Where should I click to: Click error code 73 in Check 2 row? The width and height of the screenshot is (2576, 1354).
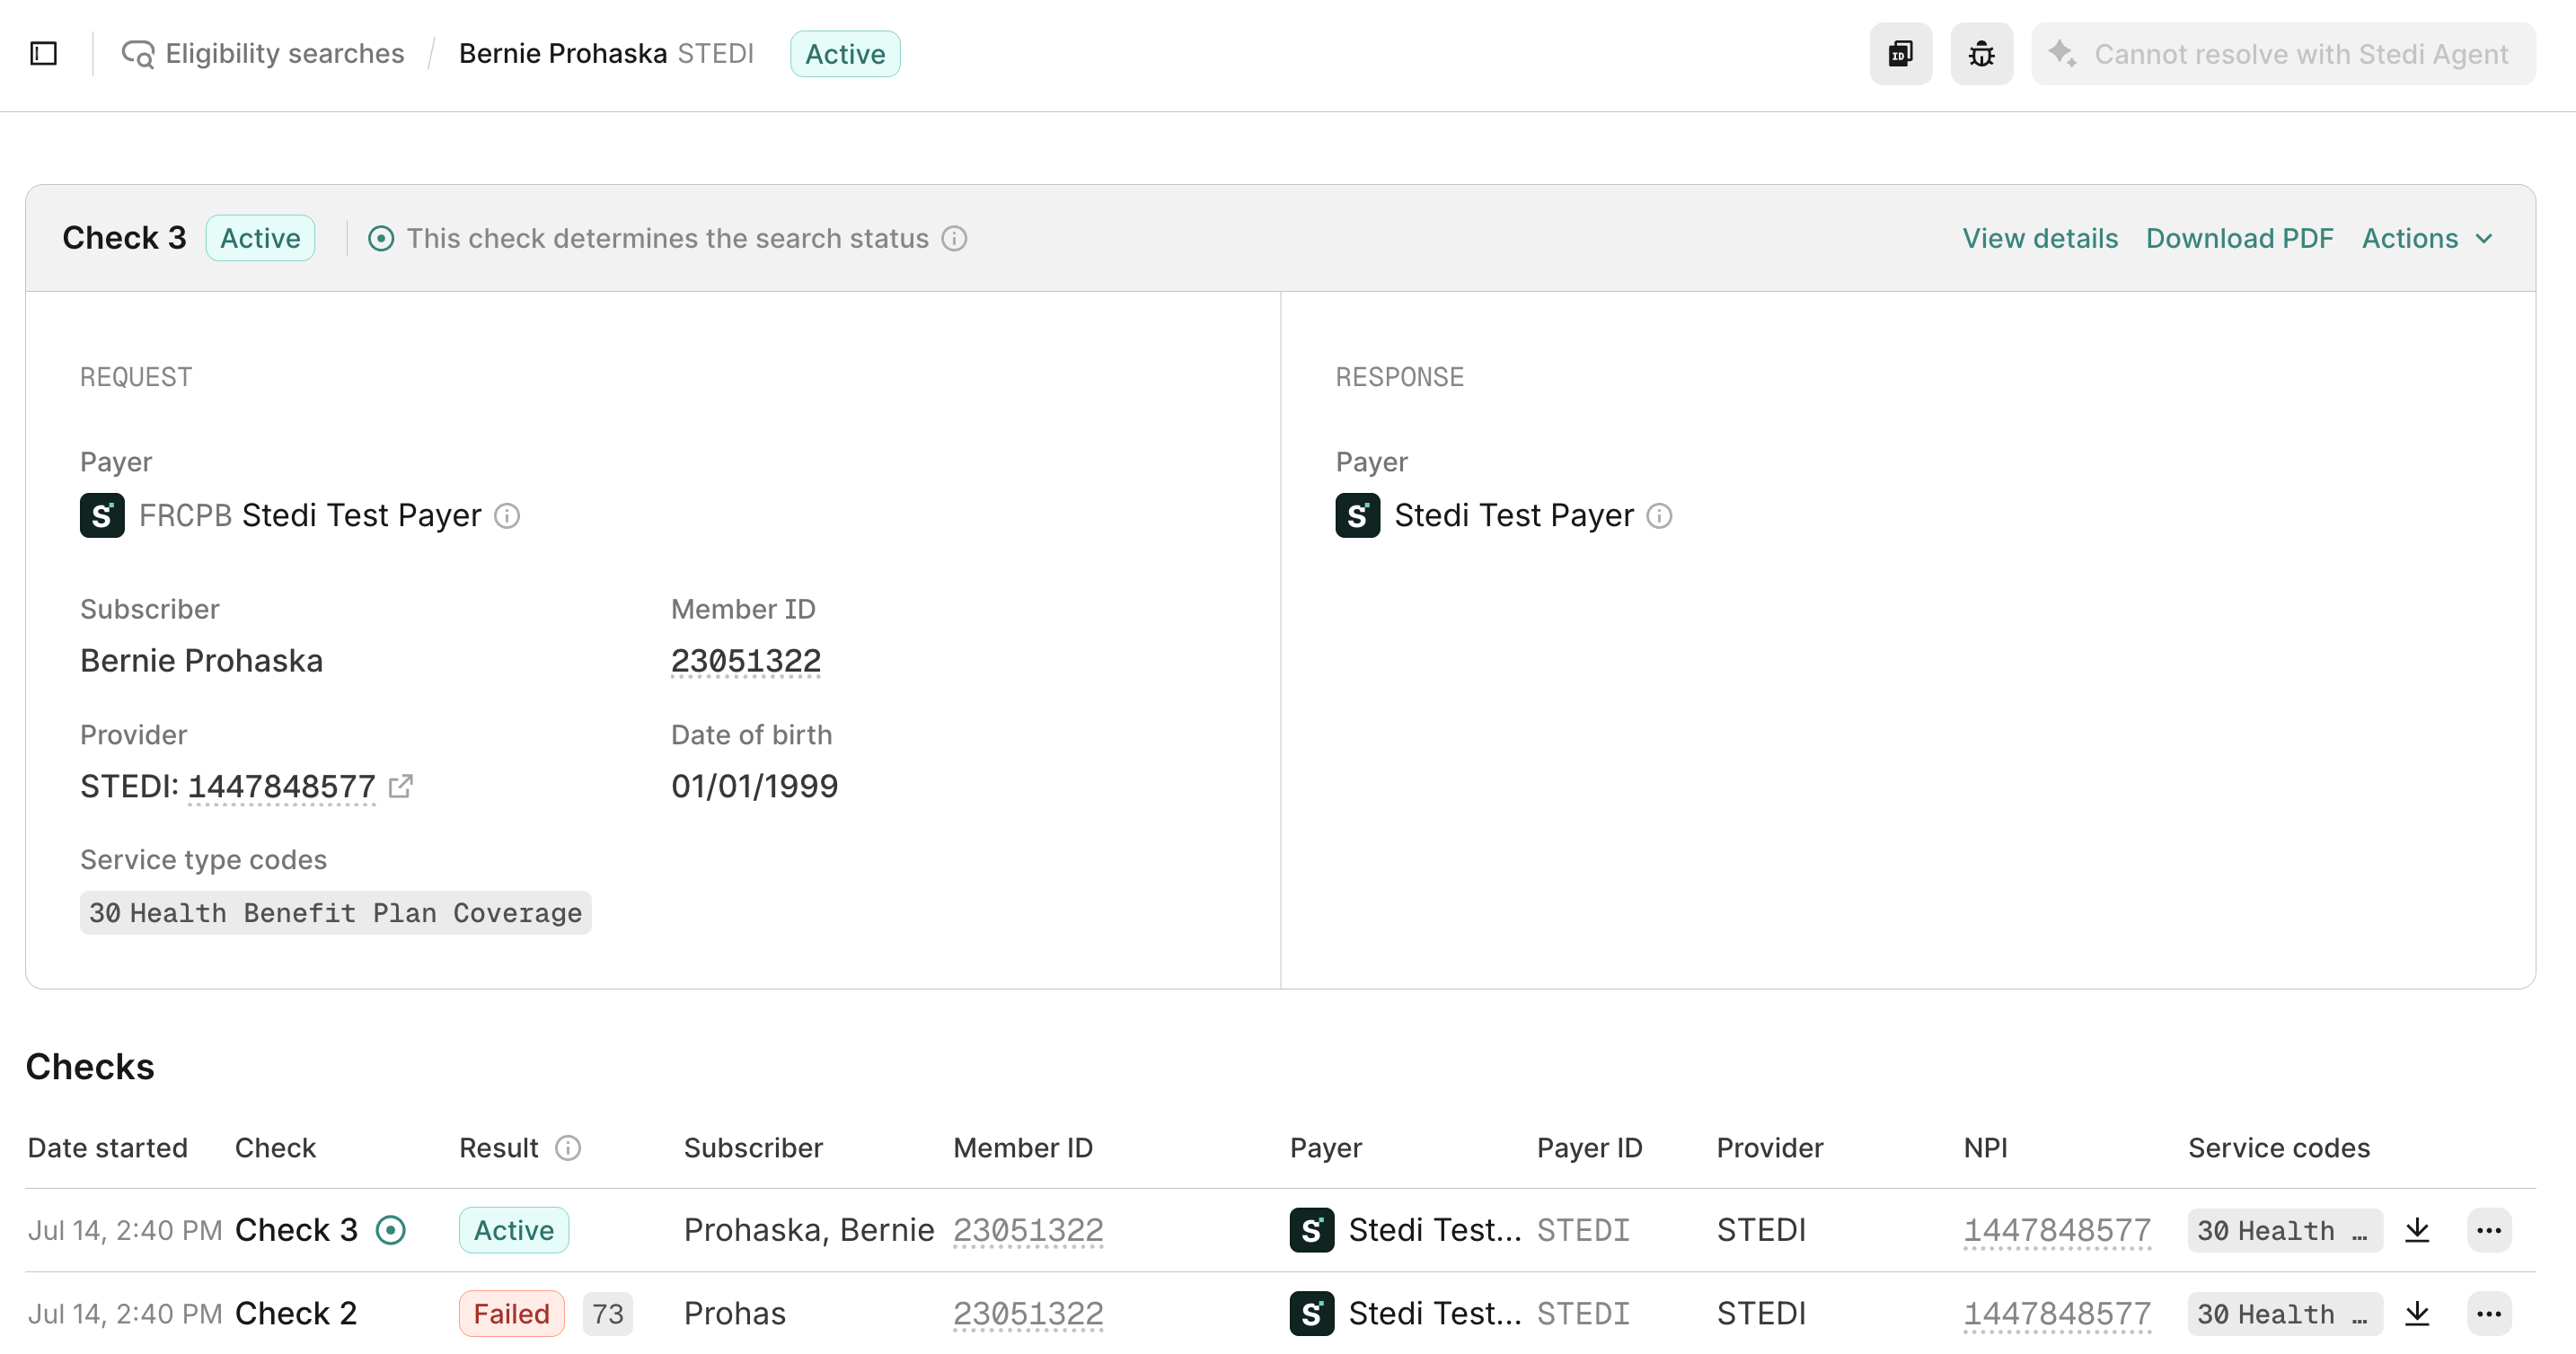(x=608, y=1313)
